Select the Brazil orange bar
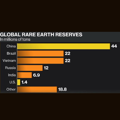 [x=40, y=54]
